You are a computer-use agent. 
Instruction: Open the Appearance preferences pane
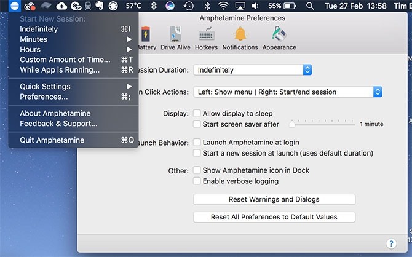[280, 37]
